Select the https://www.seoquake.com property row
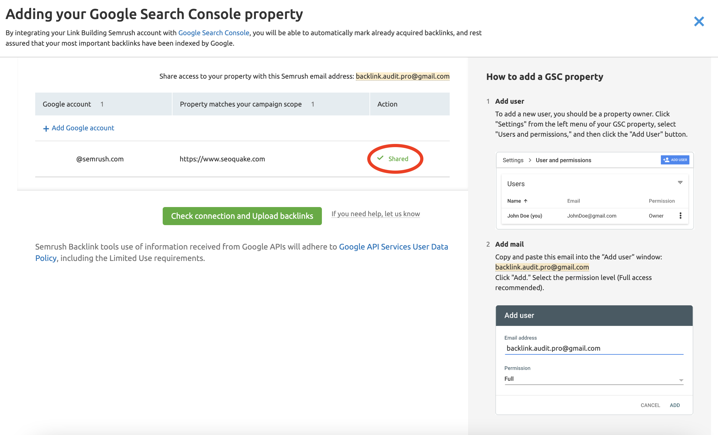Viewport: 718px width, 435px height. [222, 159]
